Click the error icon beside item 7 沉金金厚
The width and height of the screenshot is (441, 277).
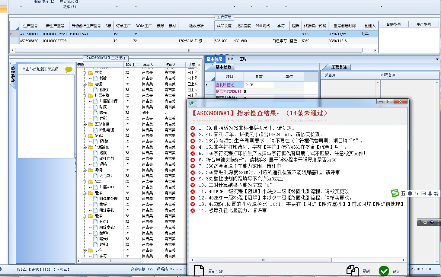[x=193, y=166]
